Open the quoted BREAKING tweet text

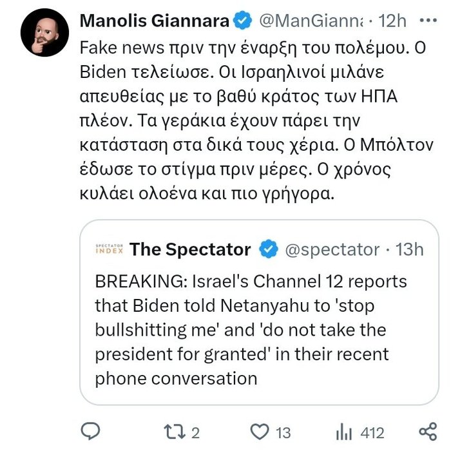click(251, 330)
